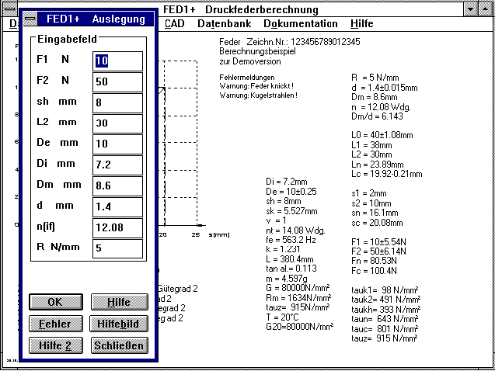Image resolution: width=495 pixels, height=371 pixels.
Task: Click the 'Eingabefeld' group label
Action: pyautogui.click(x=67, y=39)
